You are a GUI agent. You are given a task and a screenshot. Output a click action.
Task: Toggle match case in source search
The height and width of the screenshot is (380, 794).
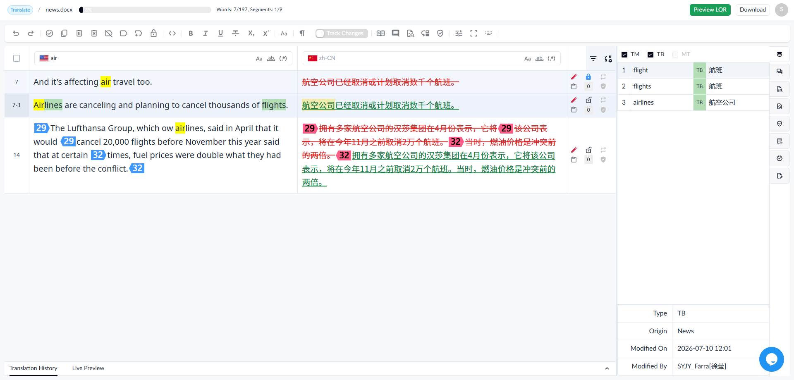coord(259,59)
